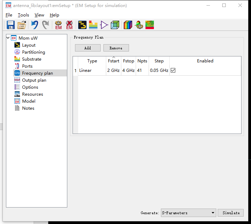Click the purple triangle port icon

104,25
